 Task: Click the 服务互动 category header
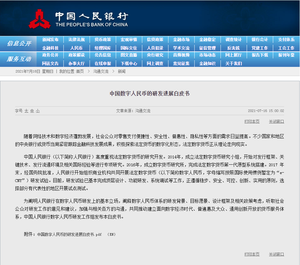tap(19, 59)
